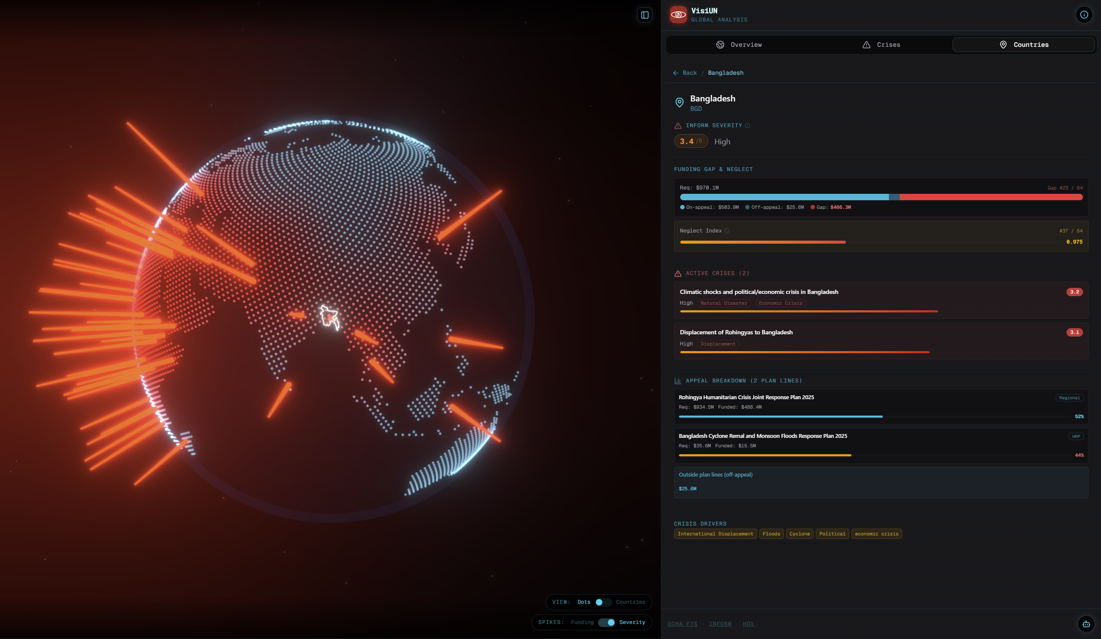The height and width of the screenshot is (639, 1101).
Task: Toggle spikes between Funding and Severity
Action: [x=606, y=622]
